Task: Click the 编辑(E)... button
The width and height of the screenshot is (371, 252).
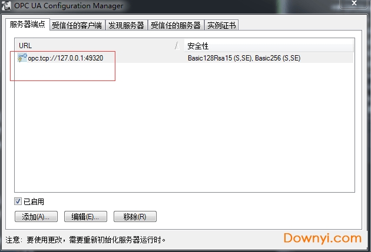Action: [85, 216]
